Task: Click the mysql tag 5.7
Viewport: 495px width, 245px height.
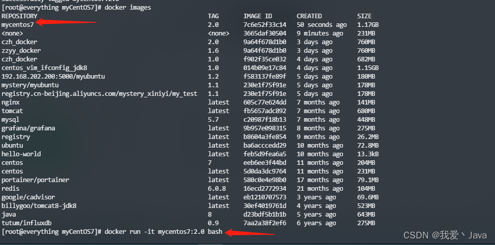Action: (213, 119)
